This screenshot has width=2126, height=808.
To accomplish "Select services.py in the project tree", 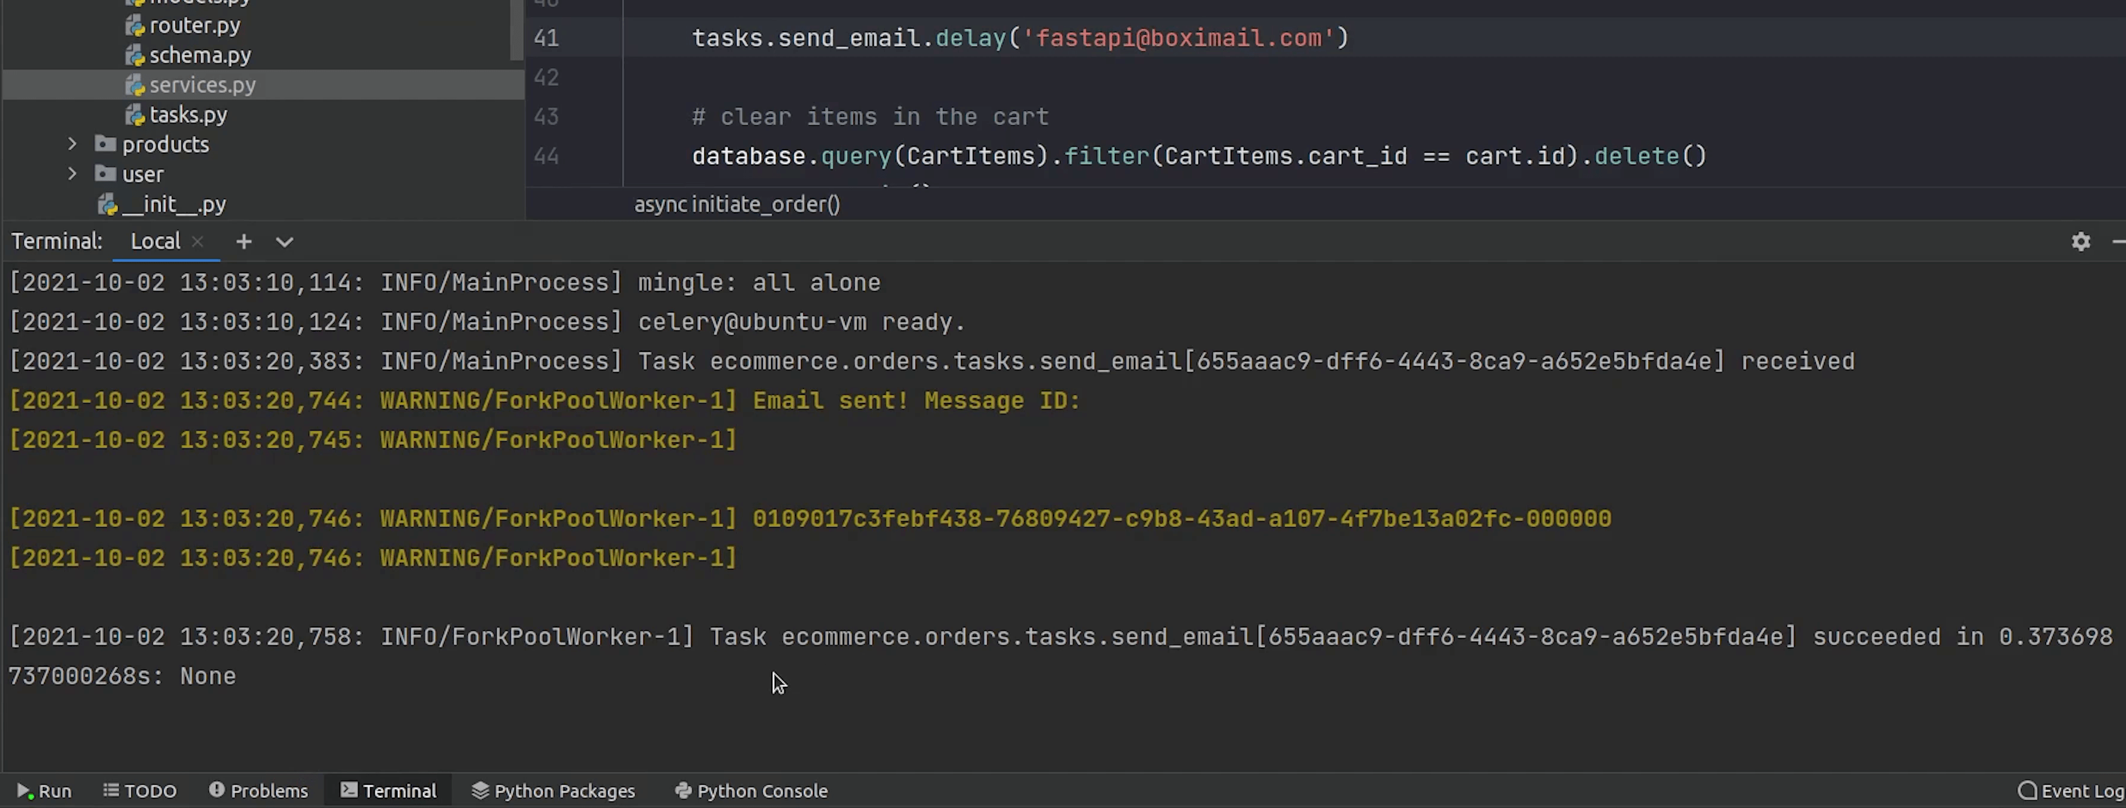I will point(202,85).
